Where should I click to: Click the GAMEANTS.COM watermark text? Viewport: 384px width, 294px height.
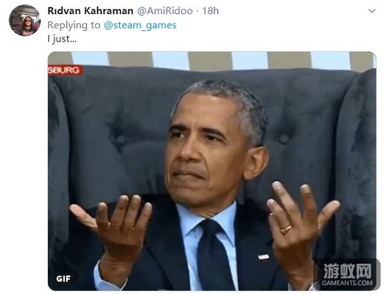point(347,283)
